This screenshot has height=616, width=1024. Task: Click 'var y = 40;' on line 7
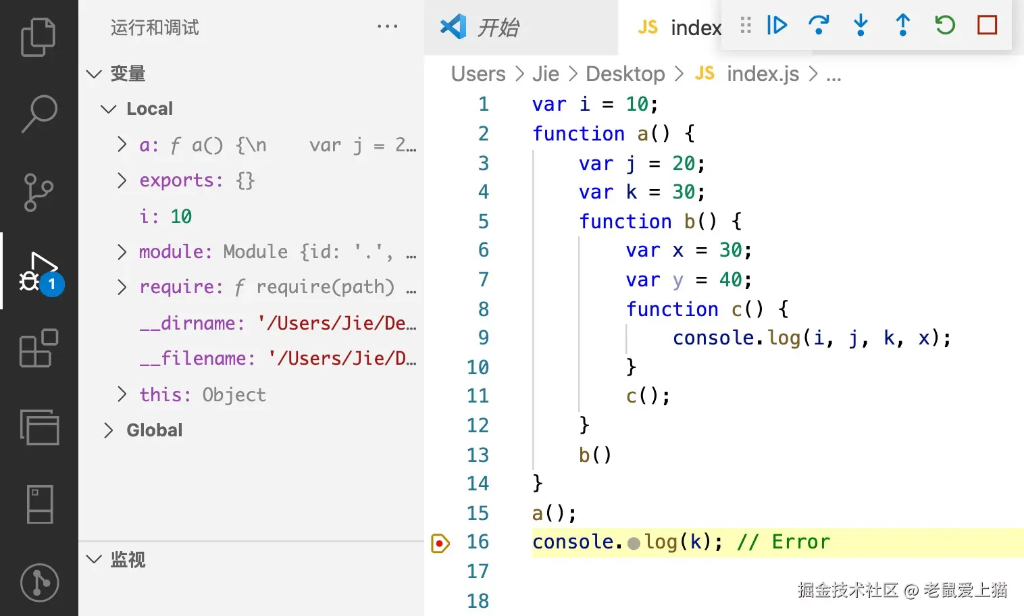tap(688, 280)
